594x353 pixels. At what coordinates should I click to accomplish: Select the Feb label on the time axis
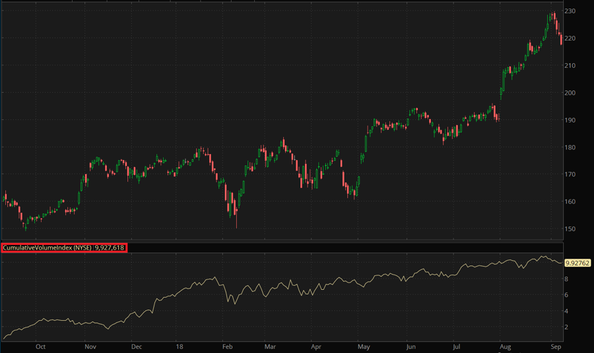tap(227, 345)
